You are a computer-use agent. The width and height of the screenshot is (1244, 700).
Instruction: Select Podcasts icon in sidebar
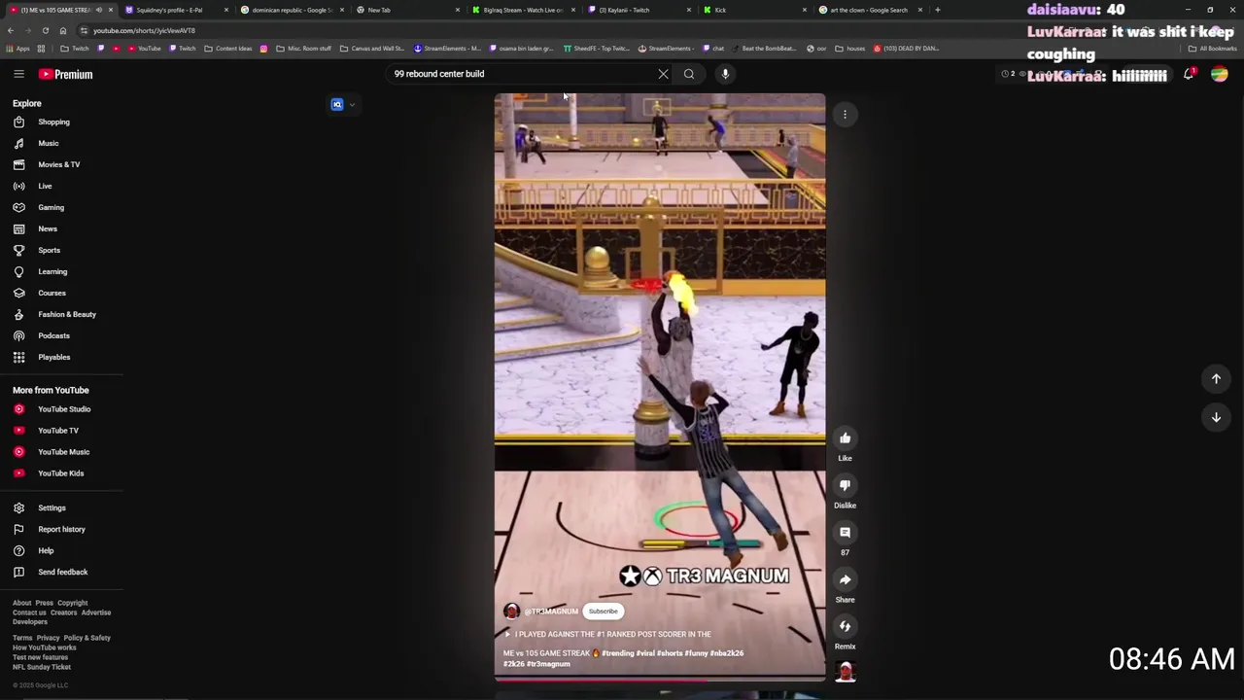click(18, 335)
